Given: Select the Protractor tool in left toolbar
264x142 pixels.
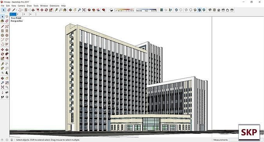Looking at the screenshot, I should pos(2,68).
